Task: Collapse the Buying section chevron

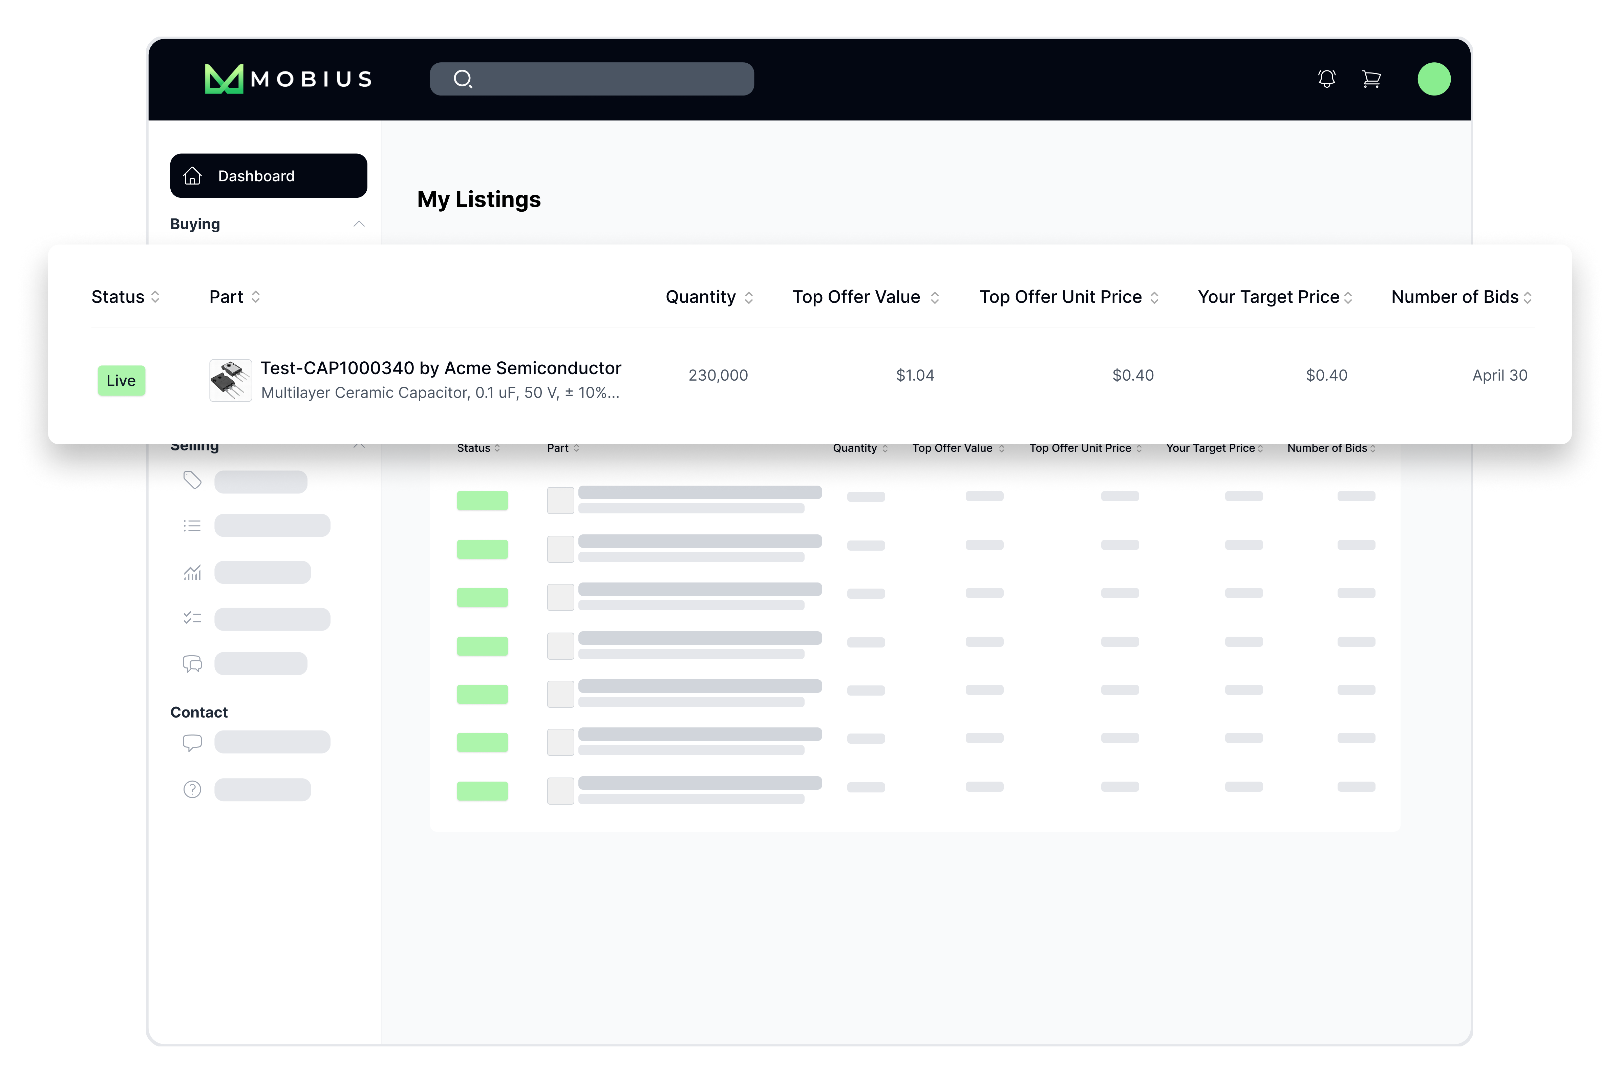Action: tap(358, 224)
